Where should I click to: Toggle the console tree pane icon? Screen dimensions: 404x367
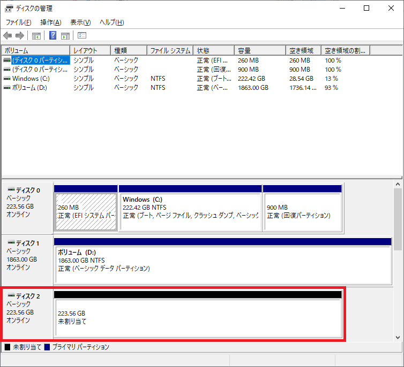[x=36, y=36]
